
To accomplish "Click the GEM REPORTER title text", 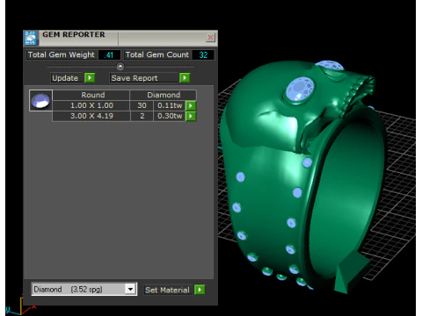I will 74,34.
